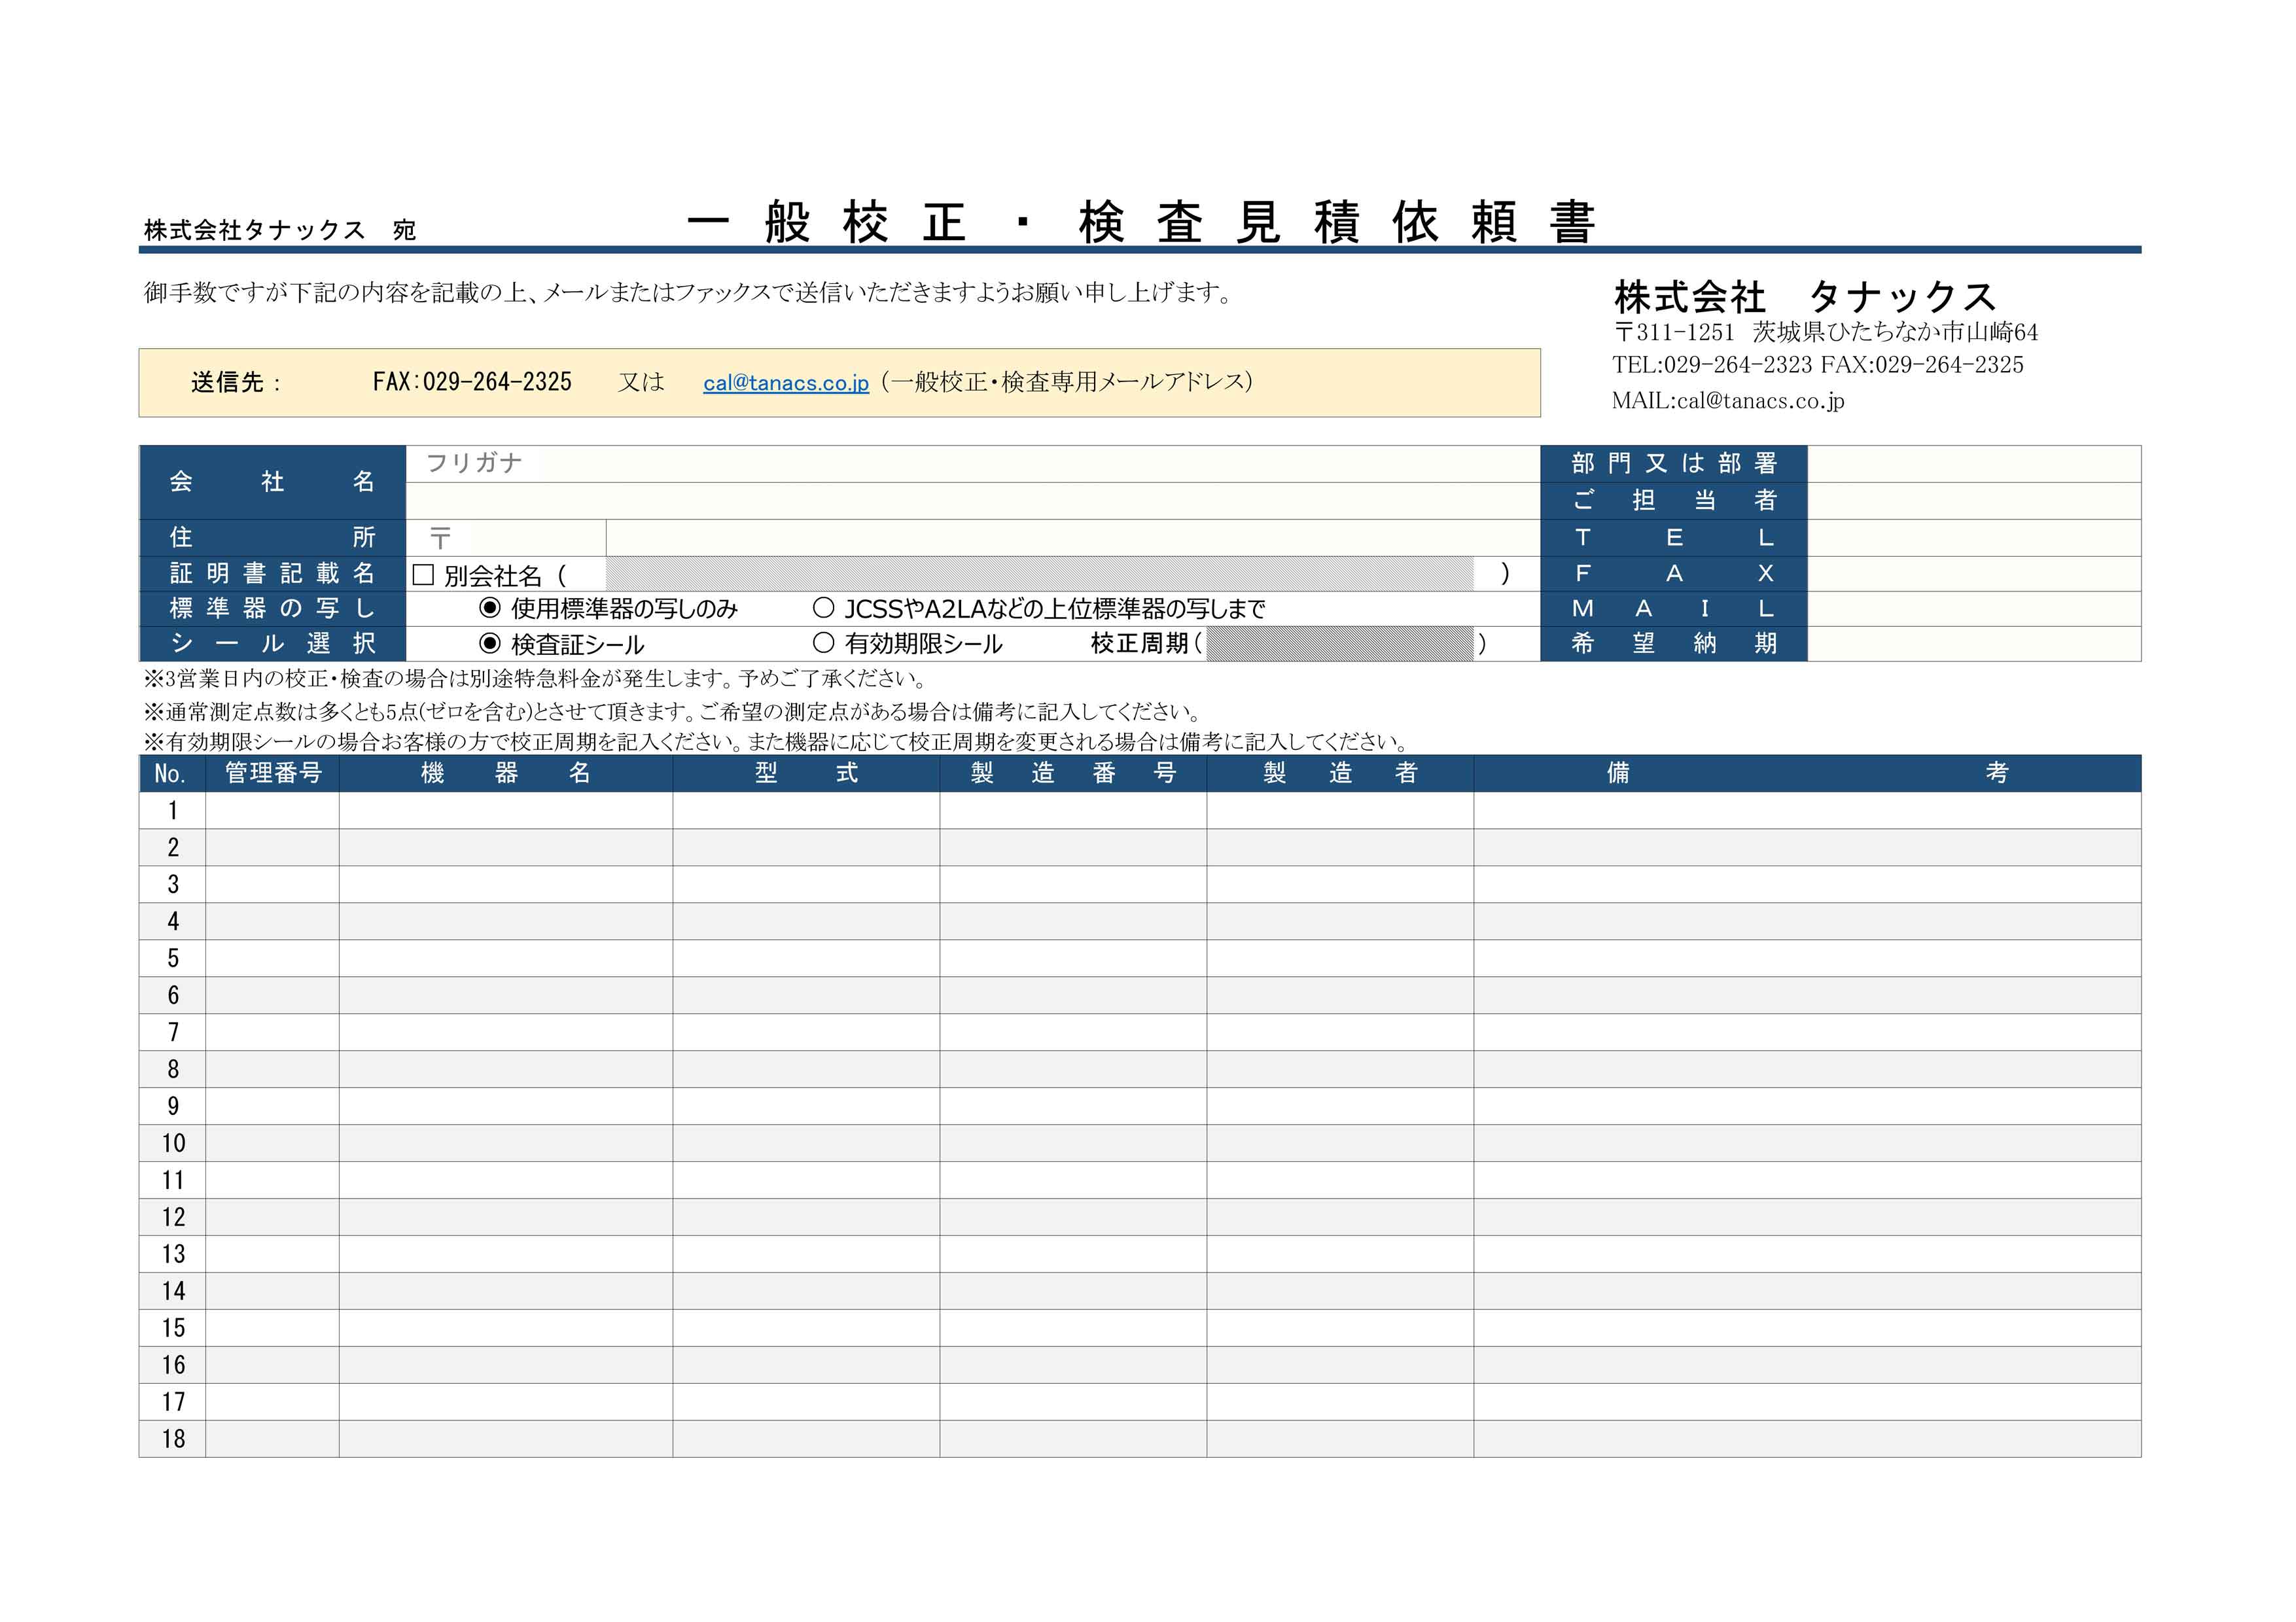
Task: Click the No. column header
Action: [x=172, y=773]
